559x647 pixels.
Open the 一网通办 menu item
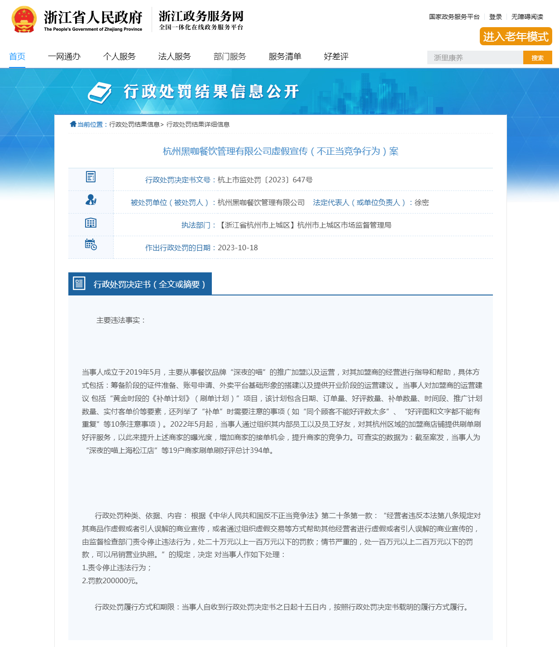pyautogui.click(x=64, y=57)
